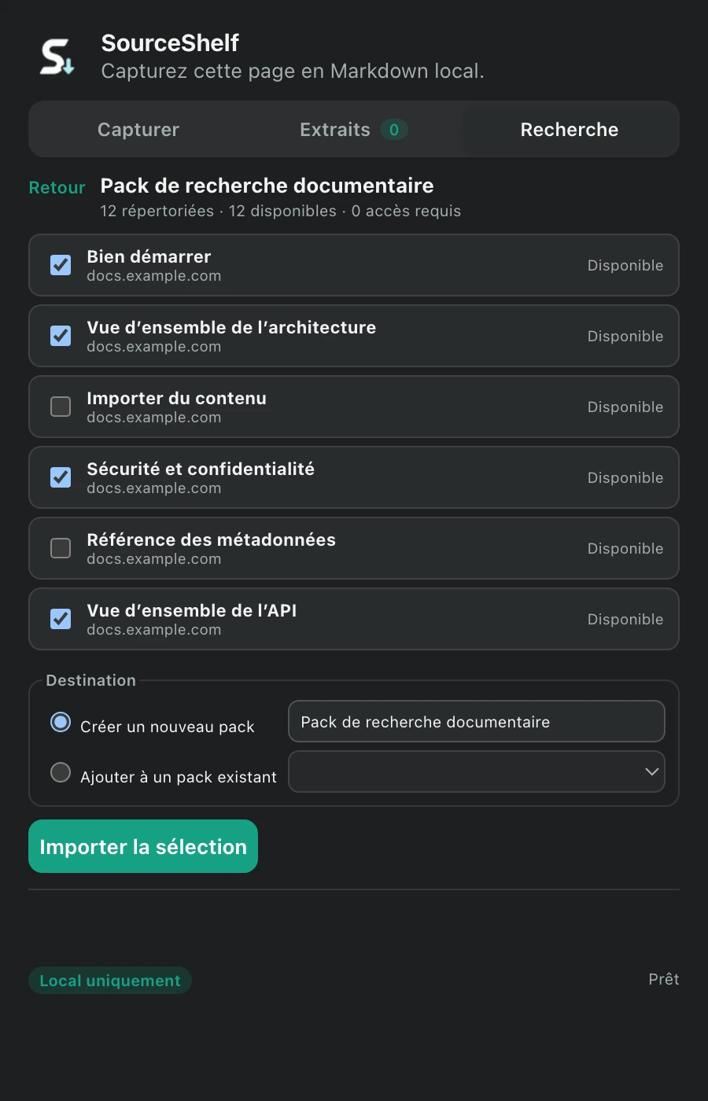
Task: Uncheck Vue d'ensemble de l'API checkbox
Action: (61, 619)
